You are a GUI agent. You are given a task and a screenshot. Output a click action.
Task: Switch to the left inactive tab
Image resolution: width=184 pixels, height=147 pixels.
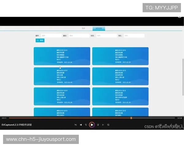click(x=83, y=28)
